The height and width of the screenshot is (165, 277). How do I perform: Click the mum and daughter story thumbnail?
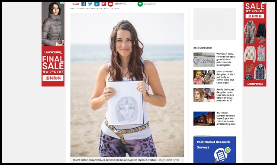click(204, 77)
